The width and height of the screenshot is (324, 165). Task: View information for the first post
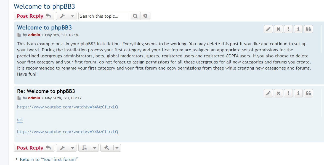(x=298, y=29)
